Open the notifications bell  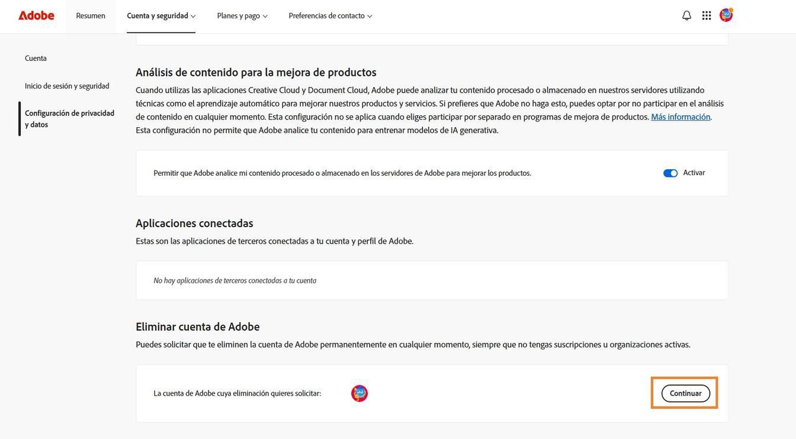coord(686,15)
